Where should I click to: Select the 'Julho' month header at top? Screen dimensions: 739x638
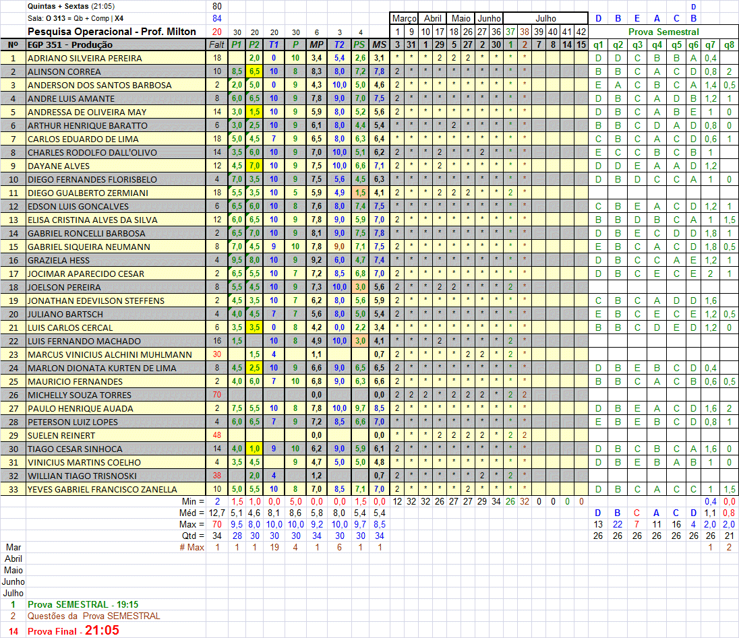coord(545,19)
